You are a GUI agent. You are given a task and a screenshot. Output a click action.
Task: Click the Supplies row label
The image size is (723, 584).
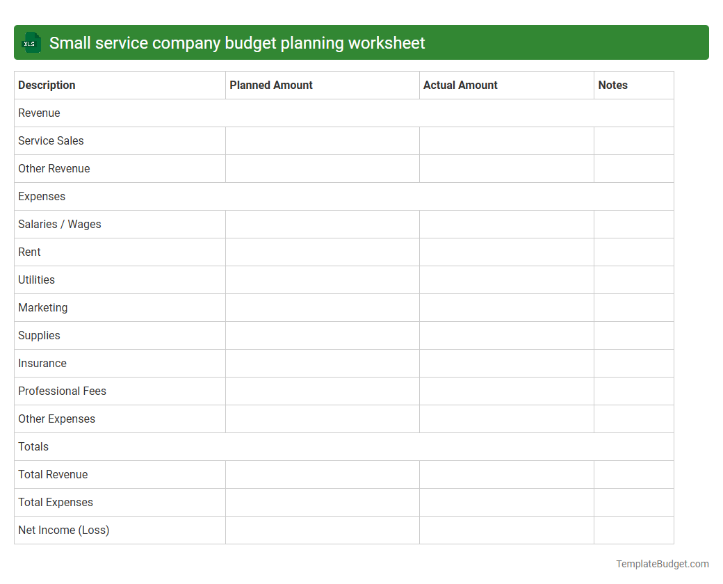39,335
